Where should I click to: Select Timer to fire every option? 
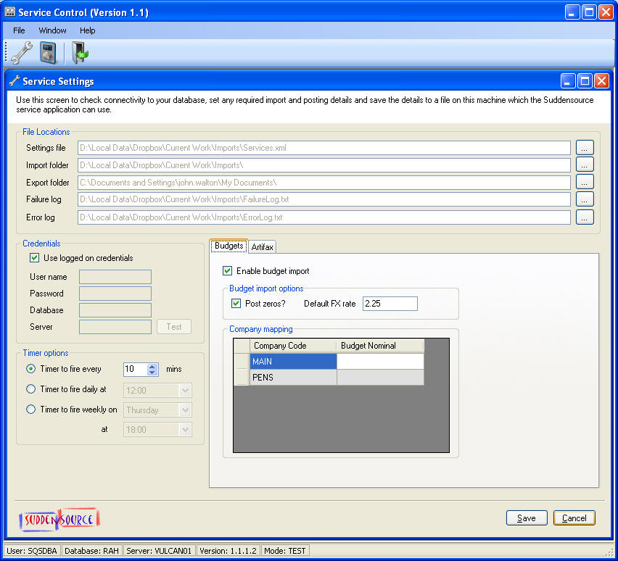pyautogui.click(x=30, y=369)
